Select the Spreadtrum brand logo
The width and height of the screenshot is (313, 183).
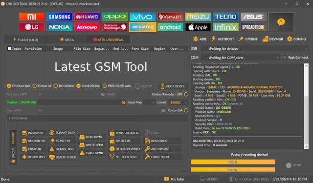pyautogui.click(x=253, y=27)
